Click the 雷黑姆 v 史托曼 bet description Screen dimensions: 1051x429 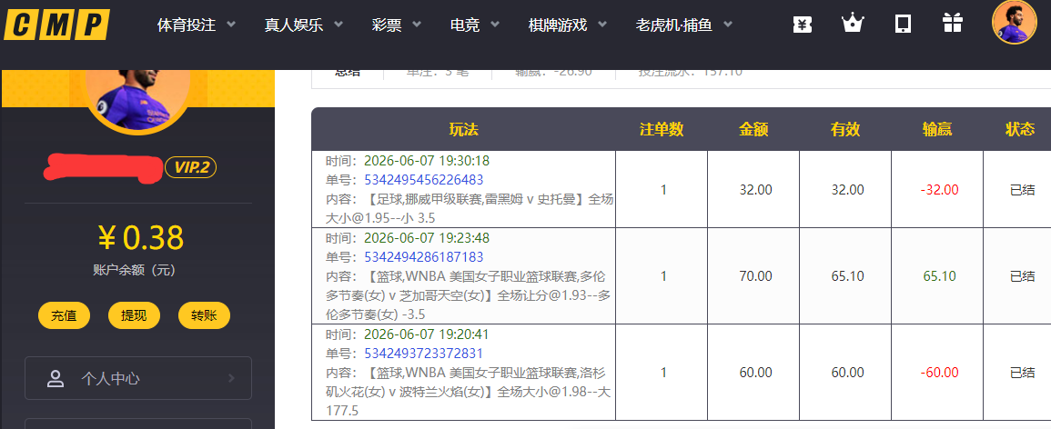470,209
